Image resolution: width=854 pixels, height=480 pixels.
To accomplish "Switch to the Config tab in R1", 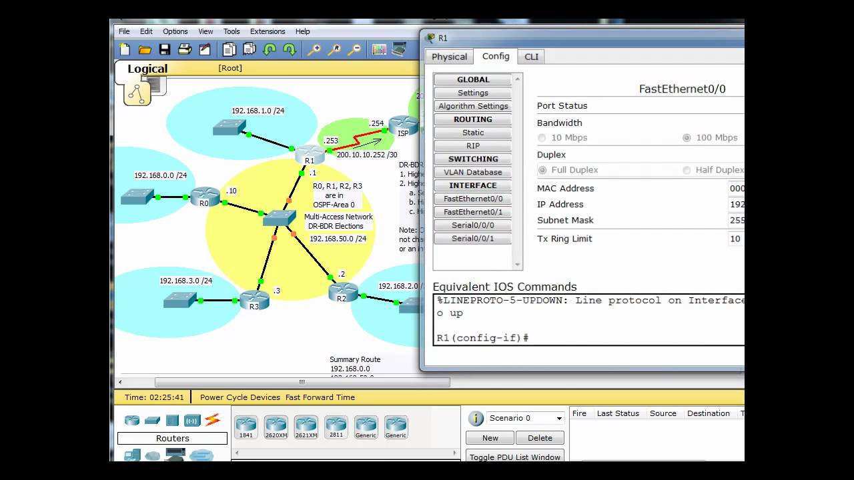I will click(496, 56).
